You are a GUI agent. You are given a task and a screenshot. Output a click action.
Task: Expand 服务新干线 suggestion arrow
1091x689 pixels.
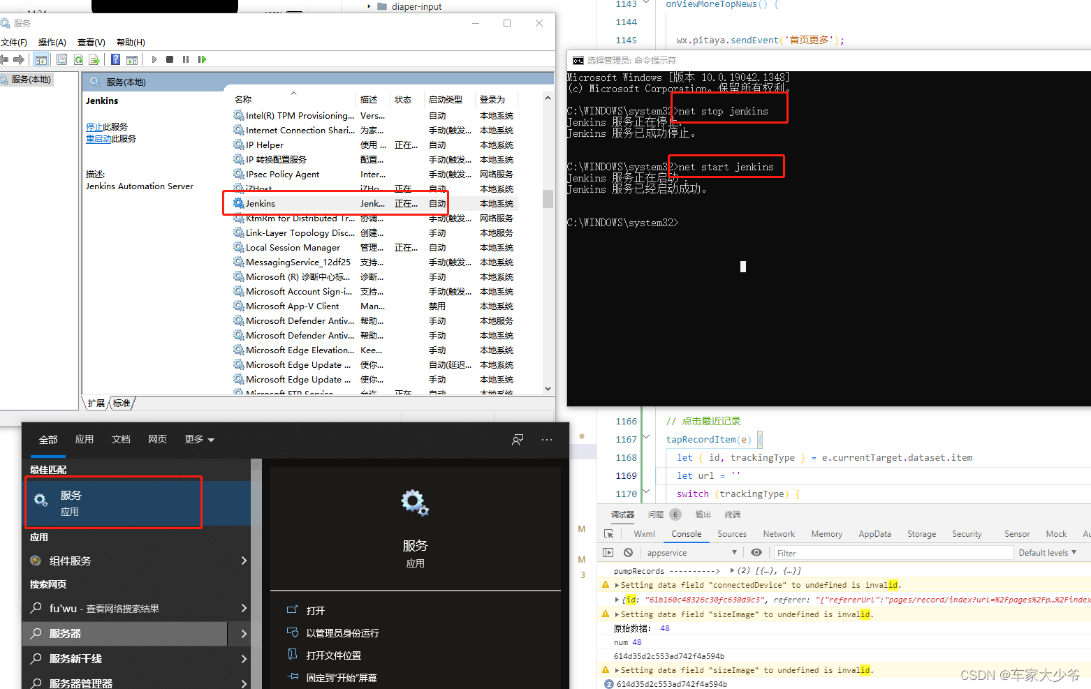(x=244, y=659)
